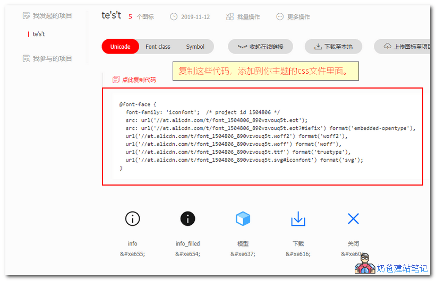Screen dimensions: 436x281
Task: Click 点此复制代码 copy link
Action: pyautogui.click(x=139, y=80)
